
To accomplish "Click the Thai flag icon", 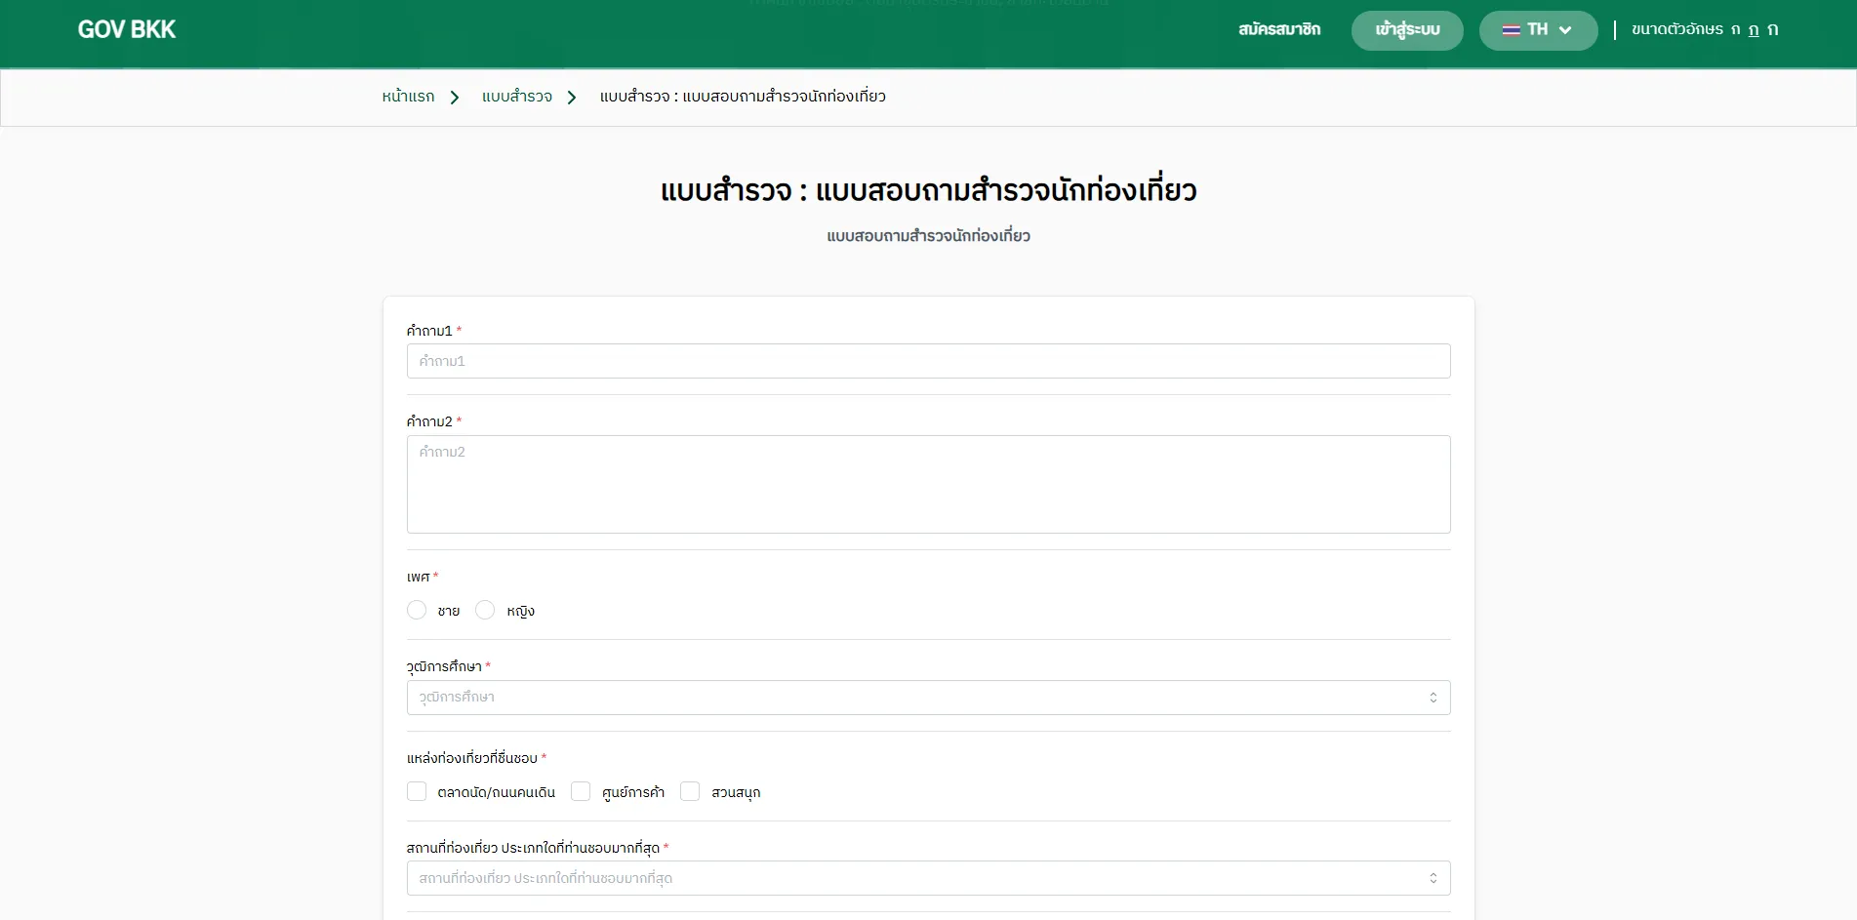I will pyautogui.click(x=1511, y=30).
